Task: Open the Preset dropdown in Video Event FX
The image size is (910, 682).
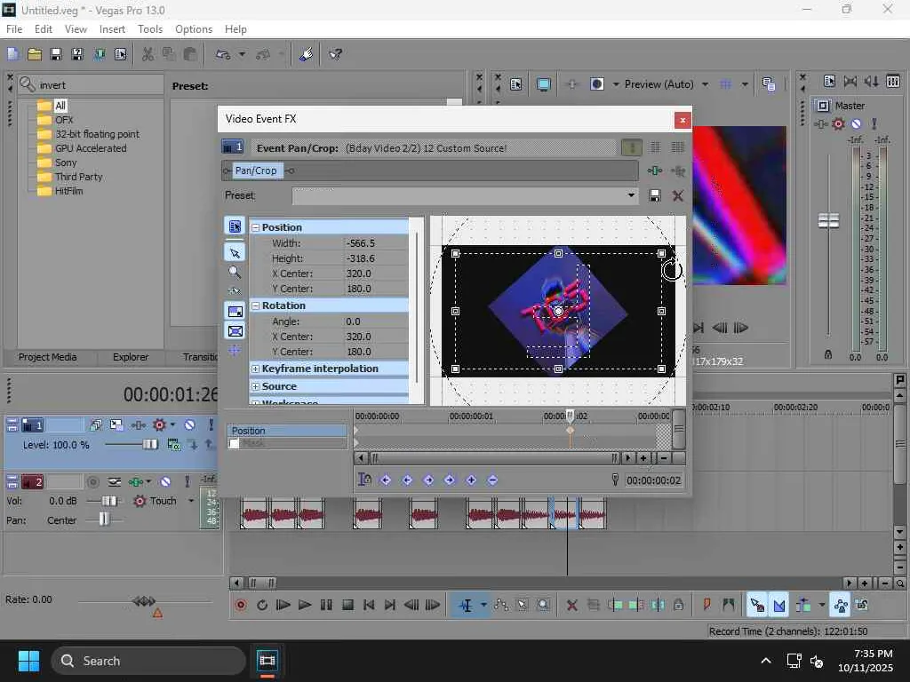Action: point(631,195)
